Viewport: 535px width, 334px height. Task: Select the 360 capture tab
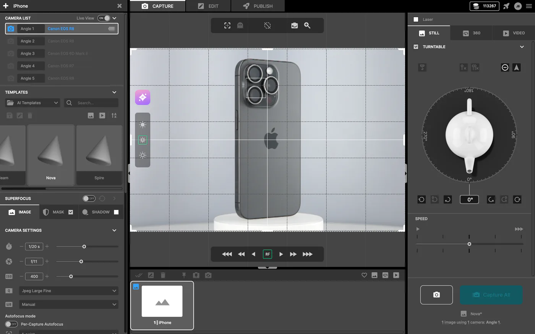pos(471,33)
